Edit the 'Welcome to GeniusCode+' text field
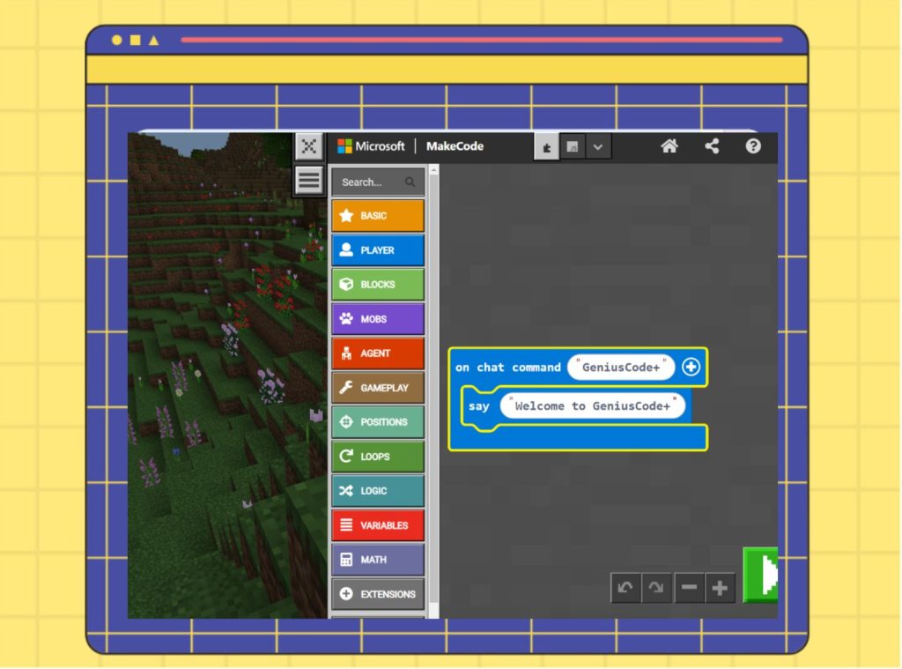902x669 pixels. click(592, 406)
